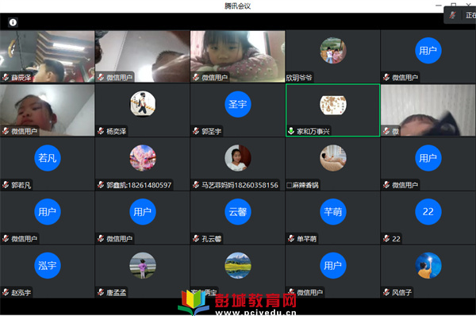This screenshot has height=316, width=476.
Task: Select the 泓宇 avatar circle
Action: click(48, 265)
